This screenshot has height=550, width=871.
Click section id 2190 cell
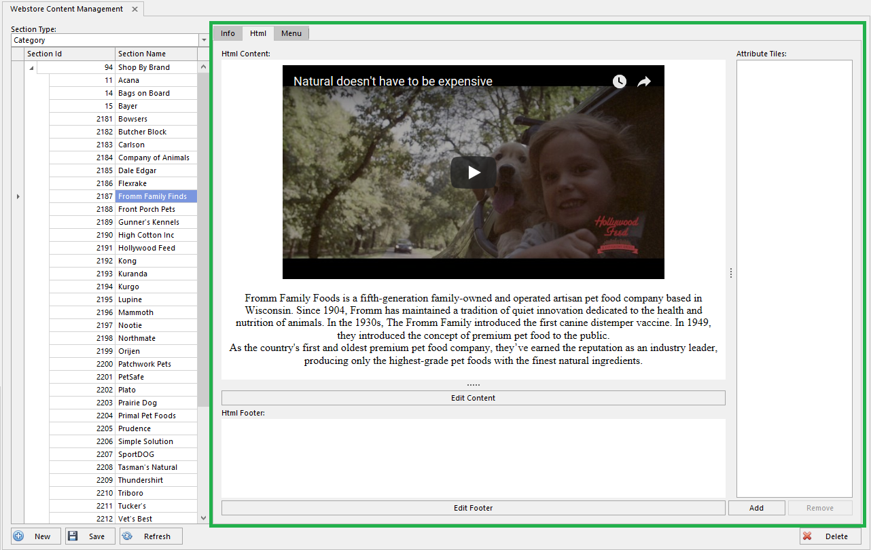pyautogui.click(x=82, y=235)
